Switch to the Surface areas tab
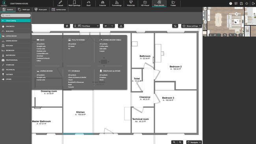The height and width of the screenshot is (144, 256). click(59, 9)
